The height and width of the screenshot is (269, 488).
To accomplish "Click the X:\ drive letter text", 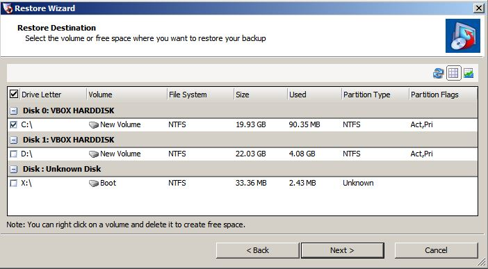I will coord(26,183).
